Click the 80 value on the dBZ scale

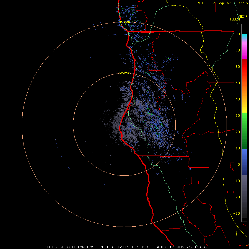[x=238, y=34]
